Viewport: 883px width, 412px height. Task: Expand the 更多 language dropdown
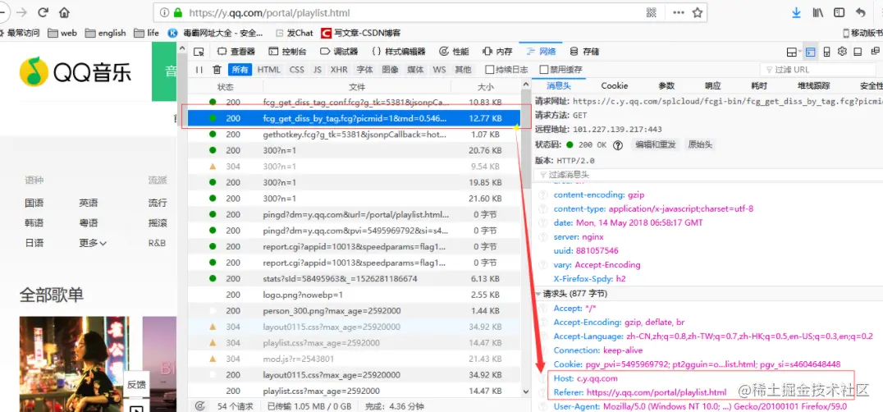pyautogui.click(x=93, y=243)
